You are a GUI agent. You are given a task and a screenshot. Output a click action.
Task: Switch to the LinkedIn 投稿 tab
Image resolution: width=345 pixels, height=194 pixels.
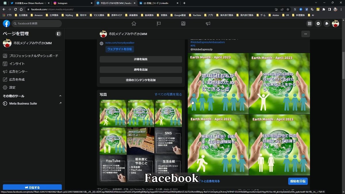coord(159,3)
